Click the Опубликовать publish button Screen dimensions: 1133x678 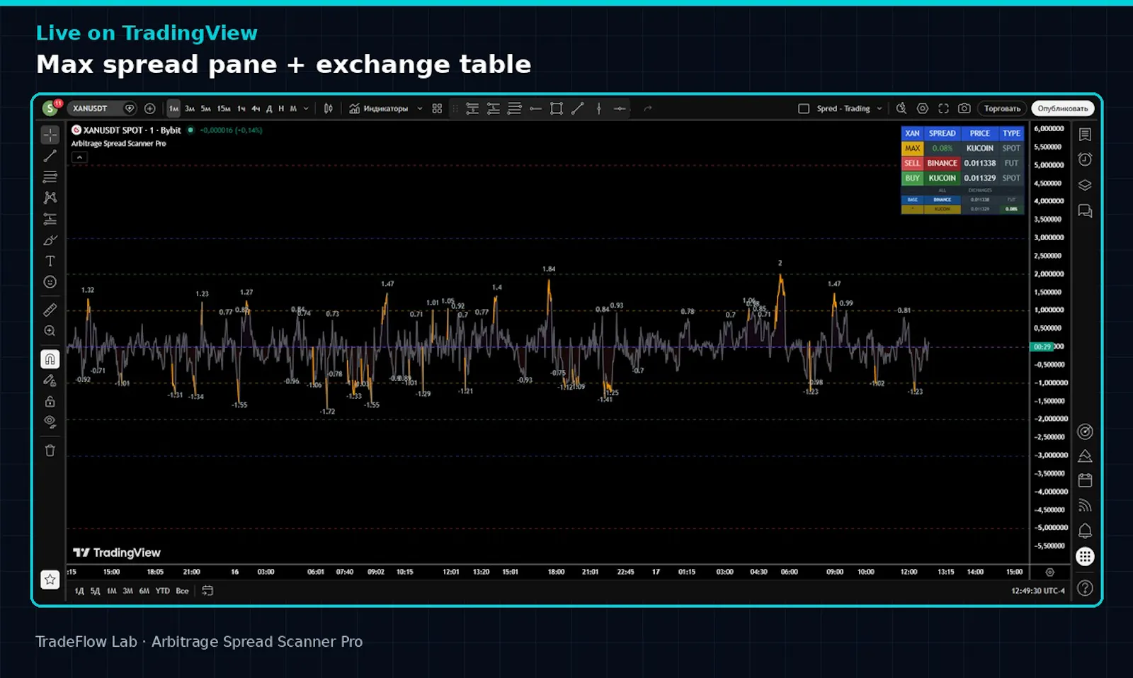[x=1063, y=108]
